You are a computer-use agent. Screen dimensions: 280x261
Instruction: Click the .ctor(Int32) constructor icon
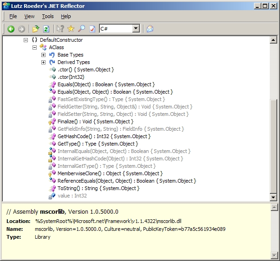point(52,77)
